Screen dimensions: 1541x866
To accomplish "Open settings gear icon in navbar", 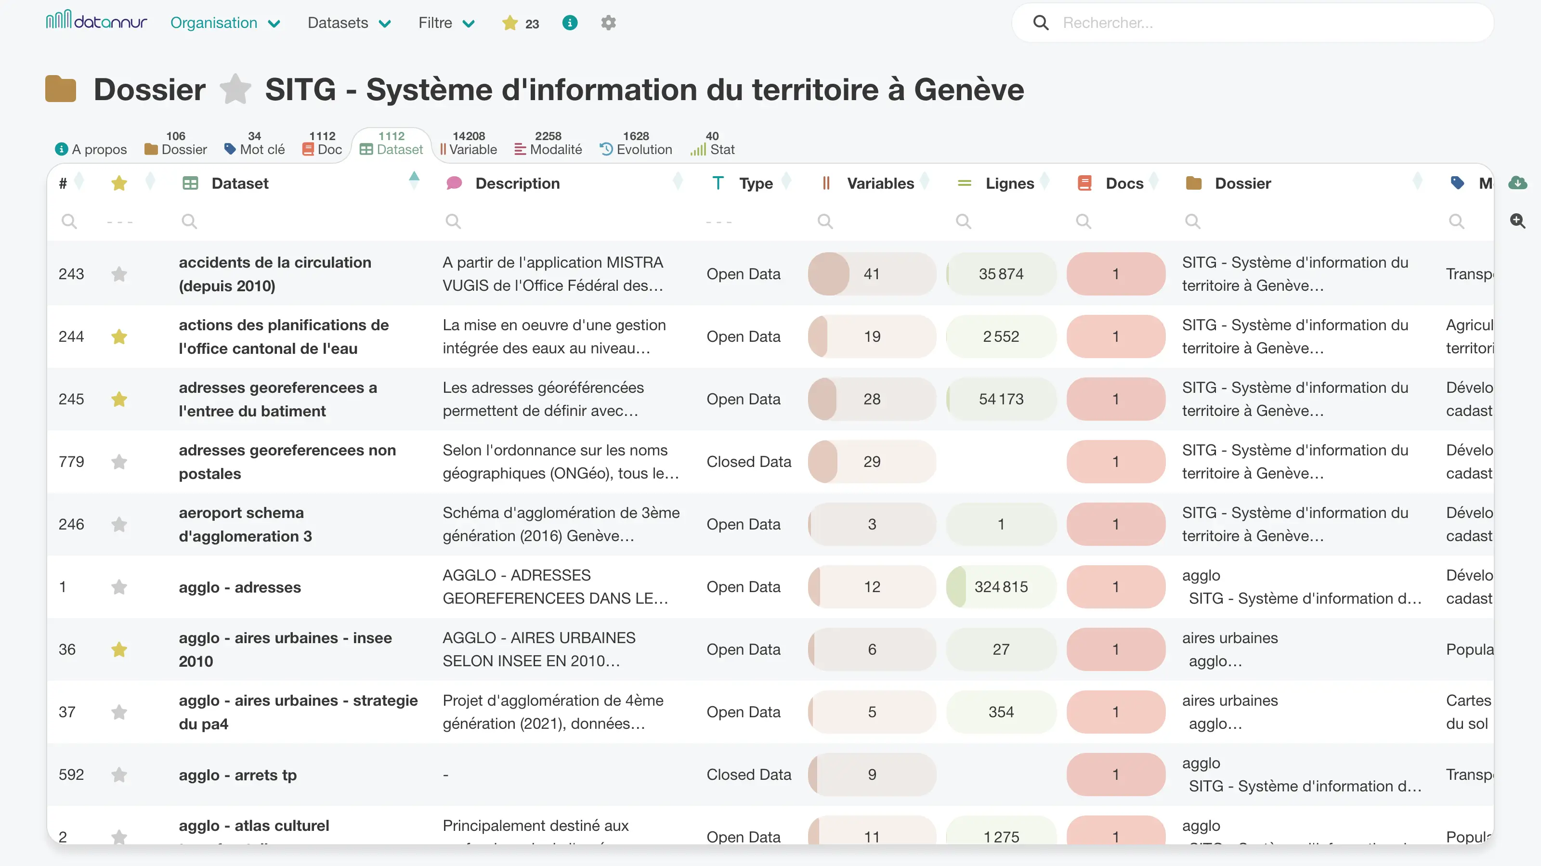I will click(608, 23).
